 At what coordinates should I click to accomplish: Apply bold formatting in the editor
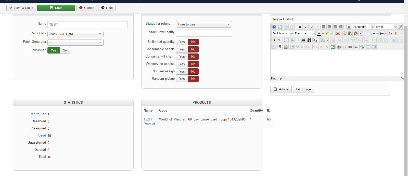pyautogui.click(x=300, y=27)
